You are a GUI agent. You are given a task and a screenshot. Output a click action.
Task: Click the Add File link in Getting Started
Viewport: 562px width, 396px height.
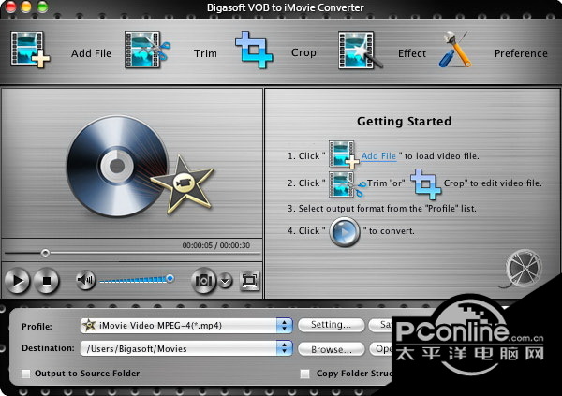tap(378, 155)
